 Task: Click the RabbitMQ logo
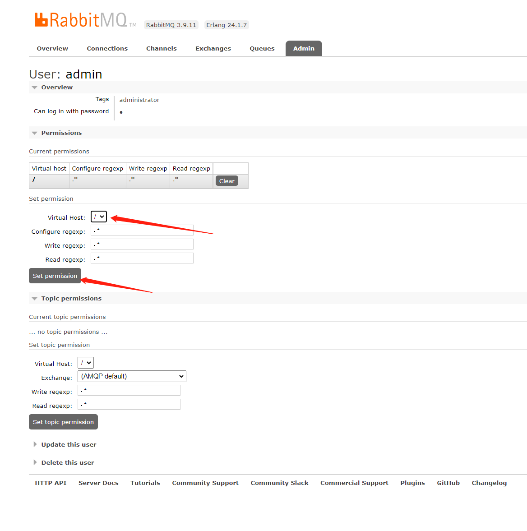[x=85, y=20]
